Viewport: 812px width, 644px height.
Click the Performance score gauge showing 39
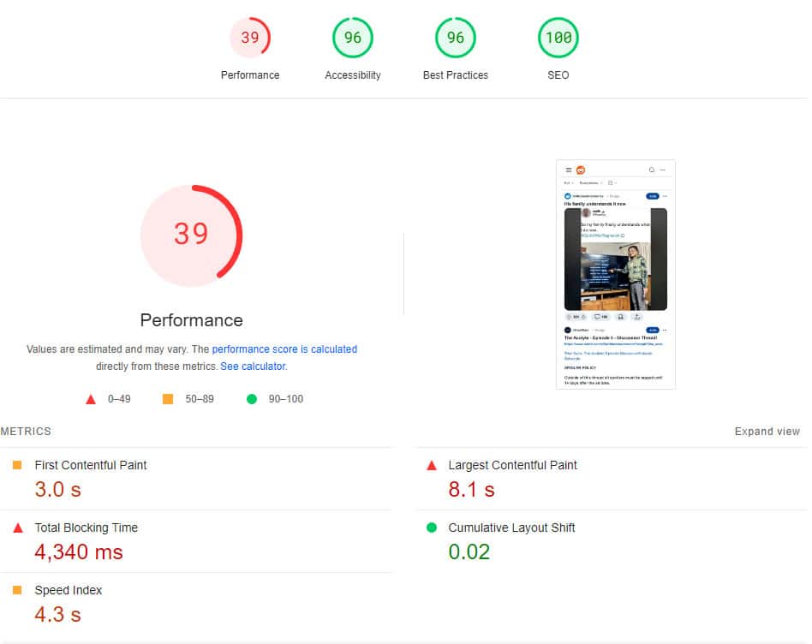pyautogui.click(x=249, y=38)
